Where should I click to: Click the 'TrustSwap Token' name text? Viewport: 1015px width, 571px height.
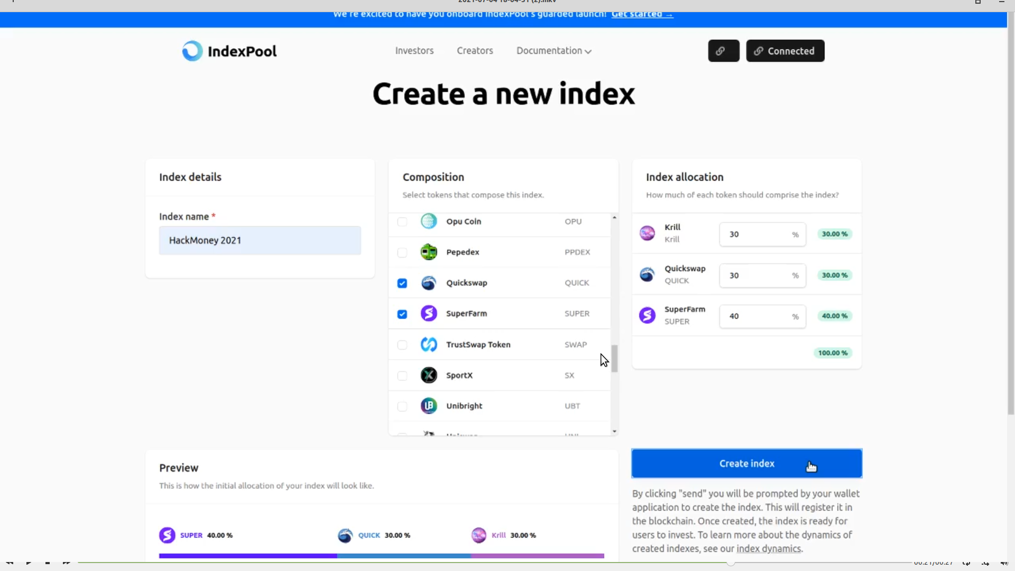click(478, 345)
